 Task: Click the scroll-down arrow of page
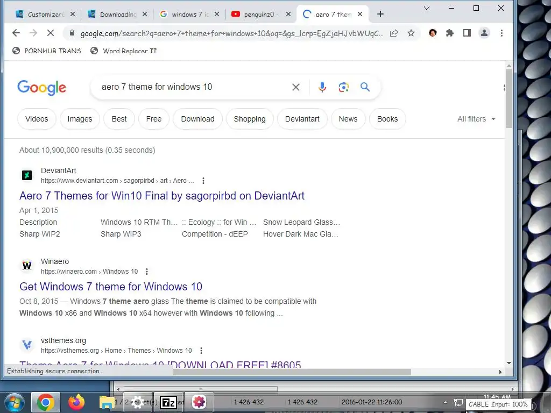pyautogui.click(x=509, y=363)
